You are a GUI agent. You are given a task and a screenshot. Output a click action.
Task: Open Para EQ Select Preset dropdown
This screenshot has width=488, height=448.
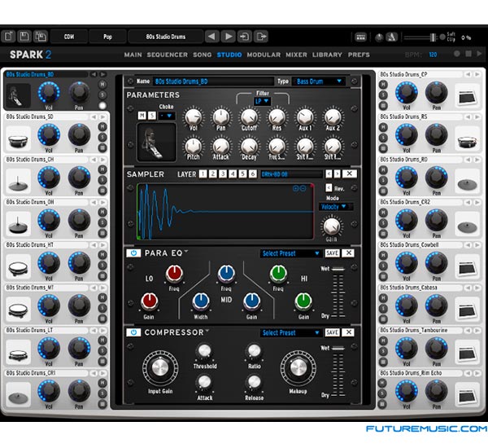click(x=290, y=253)
